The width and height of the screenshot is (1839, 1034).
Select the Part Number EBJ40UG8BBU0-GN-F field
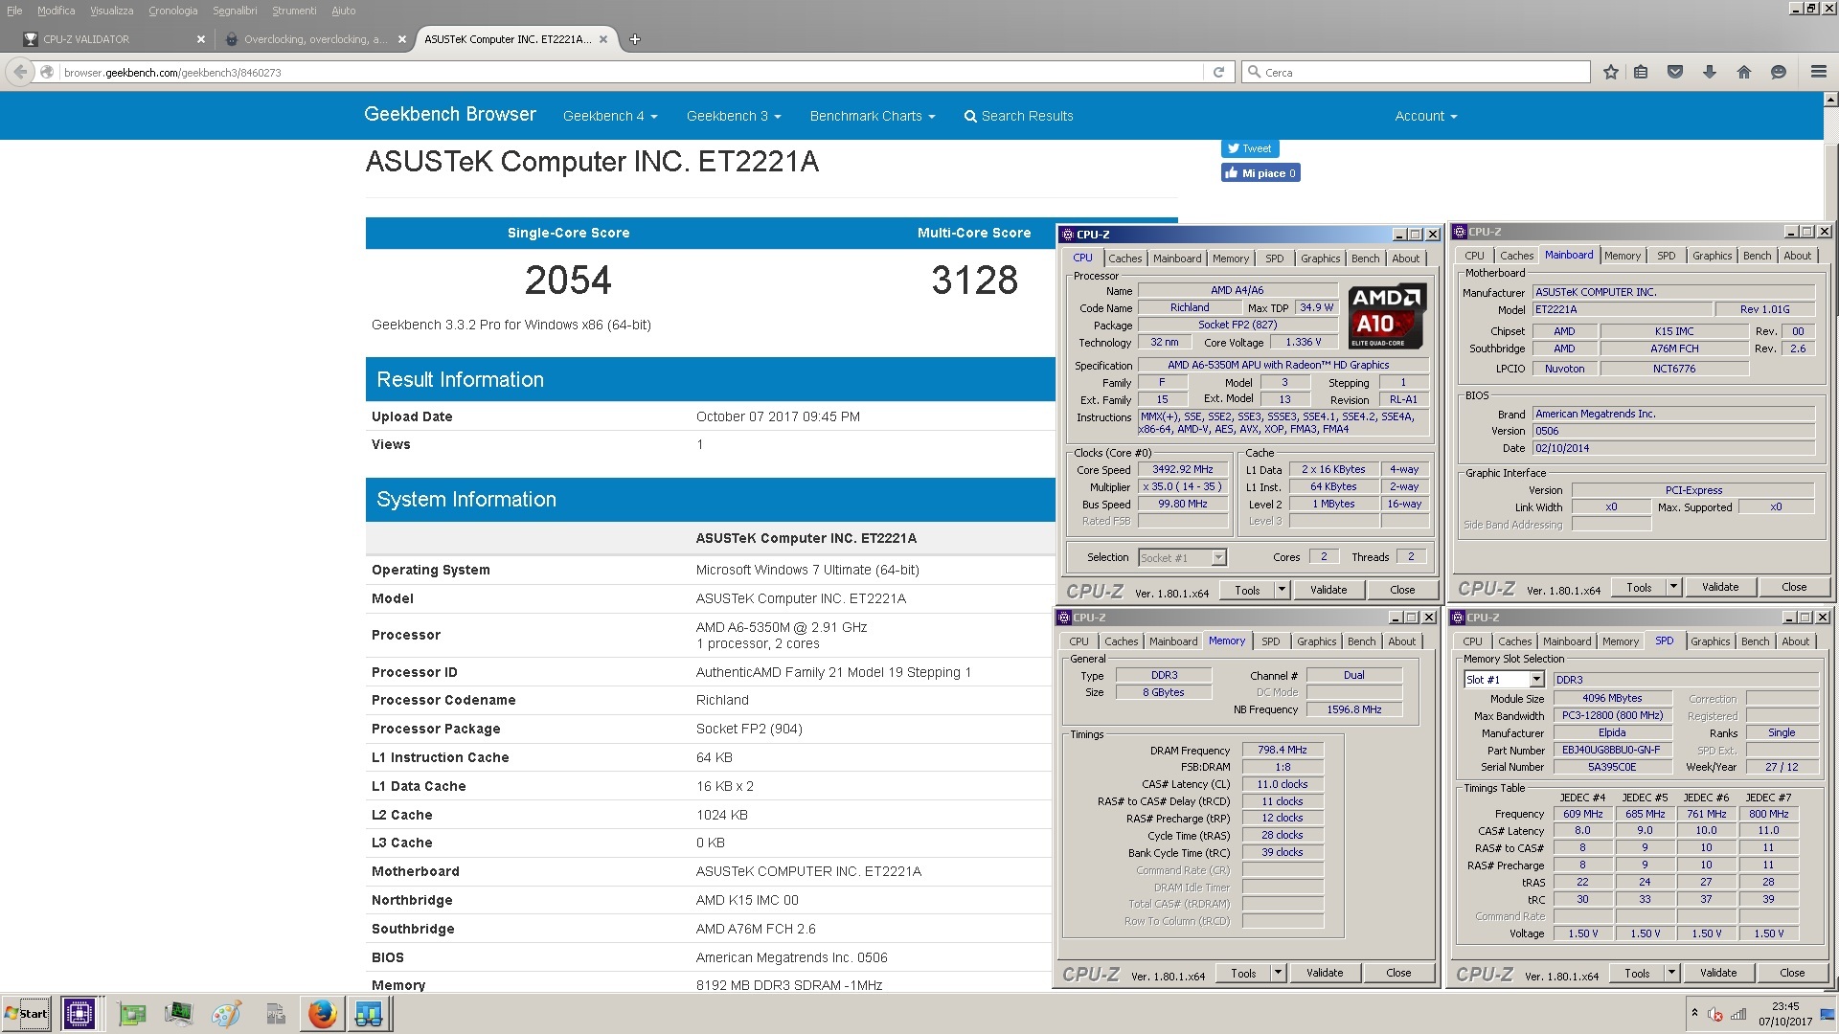click(1611, 751)
